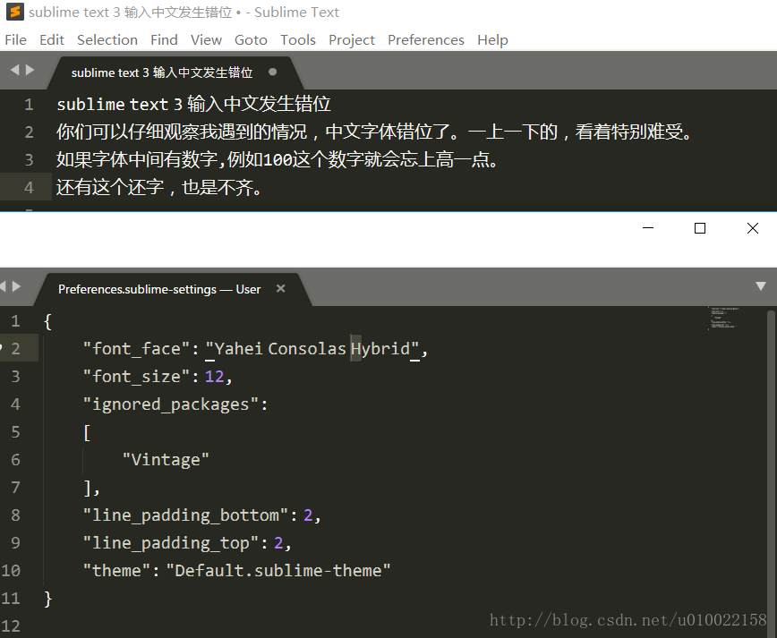Click the text line 还有这个还字，也是不齐。
The width and height of the screenshot is (777, 638).
tap(159, 187)
